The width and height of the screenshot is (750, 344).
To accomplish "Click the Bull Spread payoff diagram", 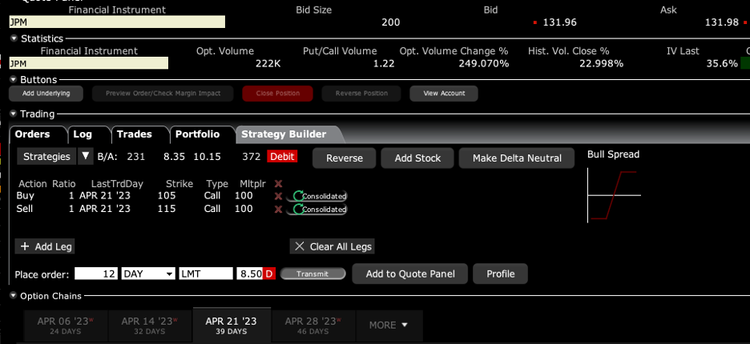I will 614,195.
